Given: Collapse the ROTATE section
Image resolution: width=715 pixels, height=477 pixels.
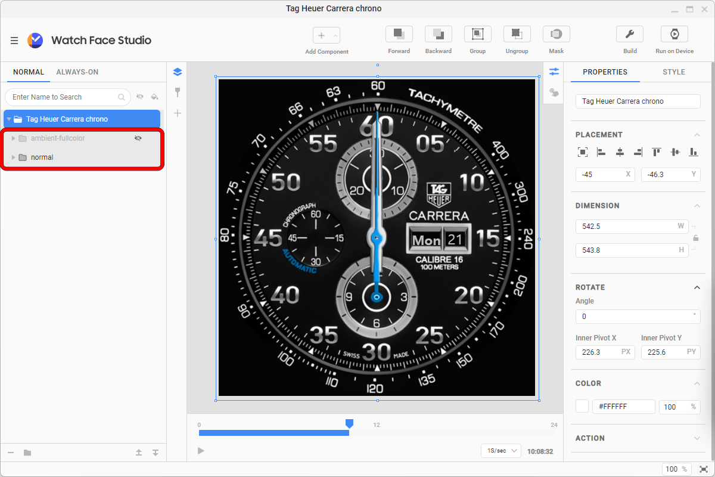Looking at the screenshot, I should [697, 287].
